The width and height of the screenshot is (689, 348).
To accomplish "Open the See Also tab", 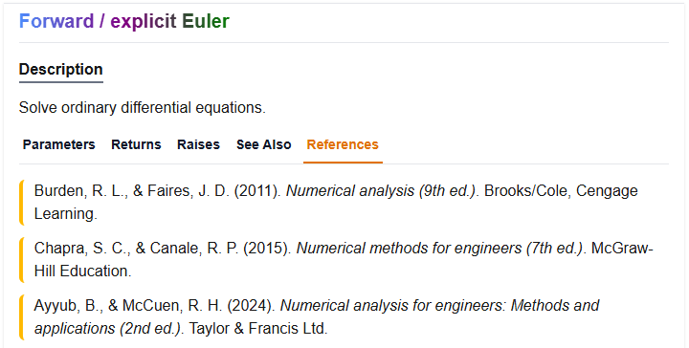I will click(x=264, y=144).
